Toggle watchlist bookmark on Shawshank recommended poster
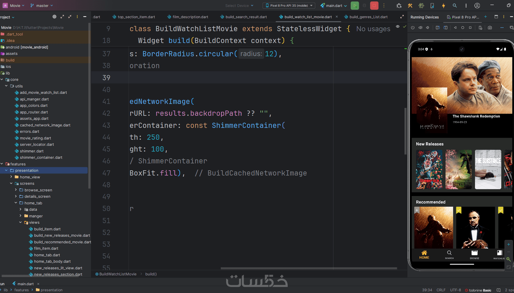514x293 pixels. [417, 210]
